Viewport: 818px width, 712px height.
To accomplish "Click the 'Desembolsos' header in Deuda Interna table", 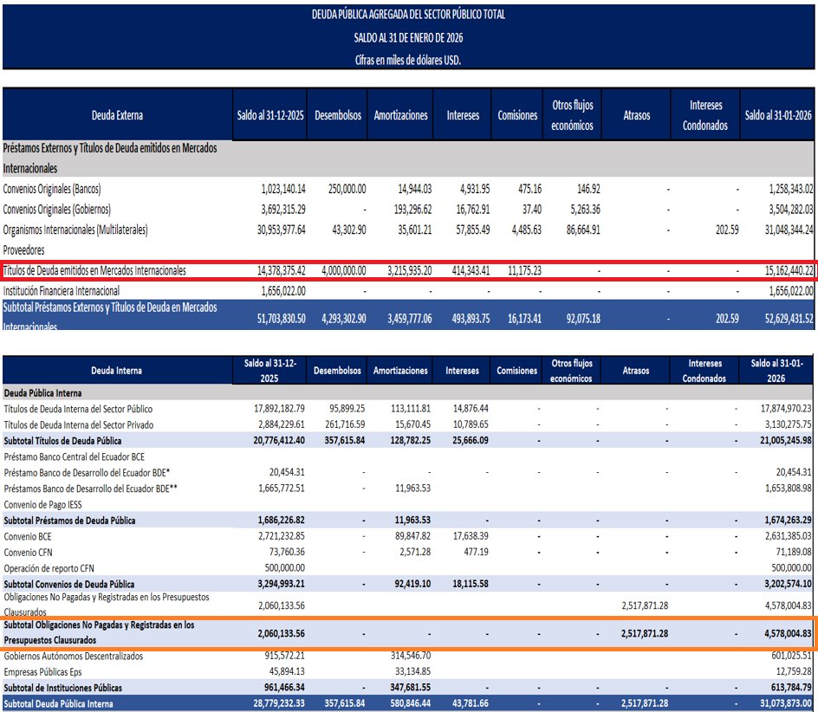I will coord(337,371).
